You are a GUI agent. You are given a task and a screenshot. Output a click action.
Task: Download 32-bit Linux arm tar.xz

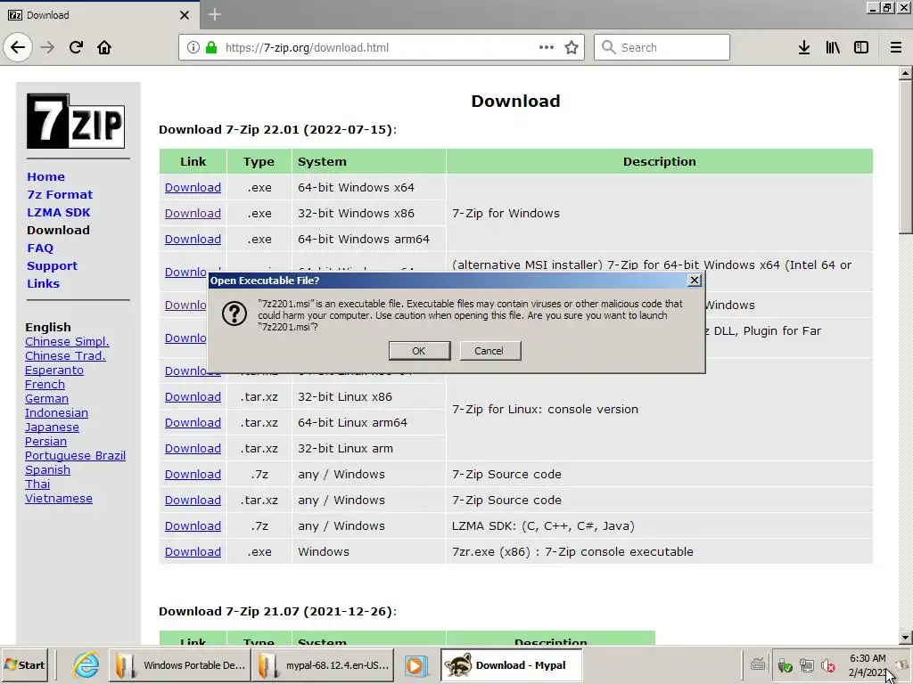click(193, 449)
